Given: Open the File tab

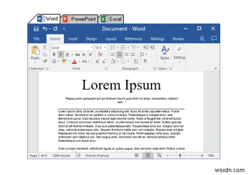Looking at the screenshot, I should [36, 39].
